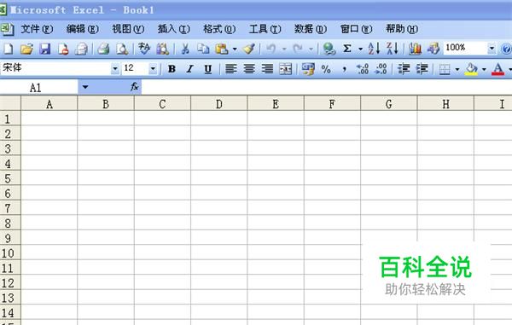This screenshot has width=512, height=325.
Task: Insert hyperlink globe icon
Action: [329, 49]
